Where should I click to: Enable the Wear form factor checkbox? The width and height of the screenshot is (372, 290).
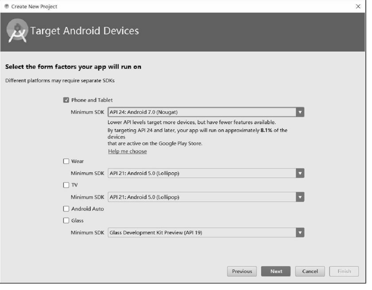coord(66,161)
